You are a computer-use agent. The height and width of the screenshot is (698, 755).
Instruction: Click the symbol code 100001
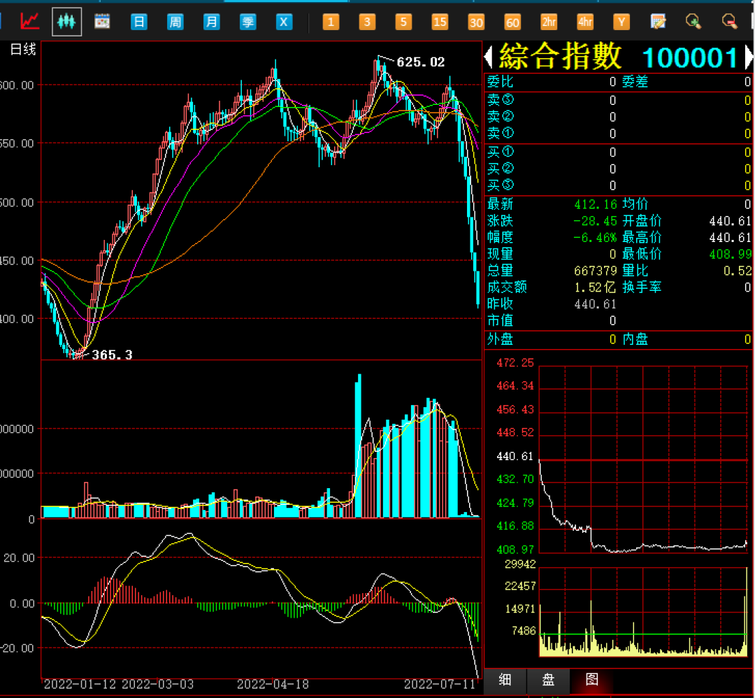point(690,58)
